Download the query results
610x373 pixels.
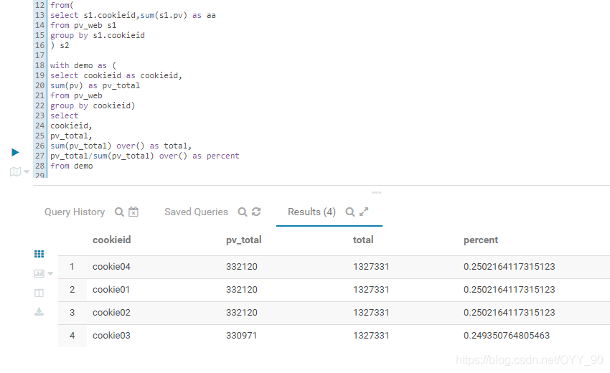(39, 312)
